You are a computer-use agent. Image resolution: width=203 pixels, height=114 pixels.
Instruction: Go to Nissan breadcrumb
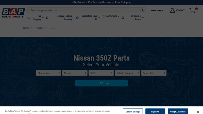tap(39, 28)
